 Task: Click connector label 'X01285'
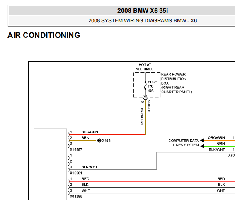pyautogui.click(x=76, y=196)
